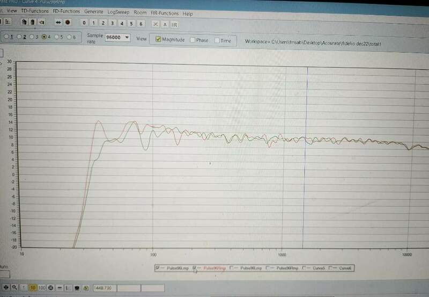
Task: Click the frequency value field showing 1448.730
Action: 104,288
